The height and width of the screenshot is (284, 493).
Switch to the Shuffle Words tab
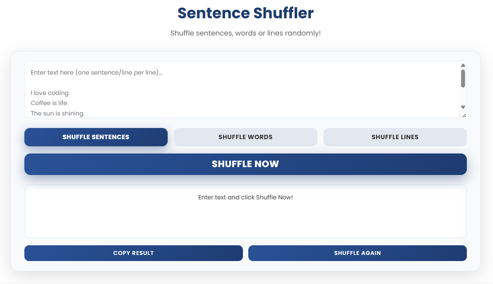tap(245, 137)
